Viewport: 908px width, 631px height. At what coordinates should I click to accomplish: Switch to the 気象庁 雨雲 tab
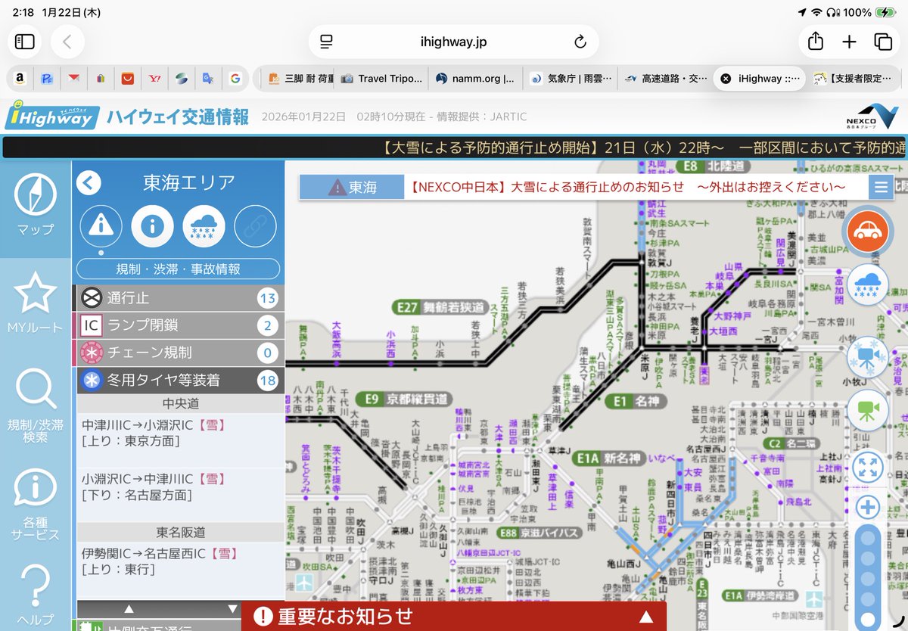coord(571,78)
